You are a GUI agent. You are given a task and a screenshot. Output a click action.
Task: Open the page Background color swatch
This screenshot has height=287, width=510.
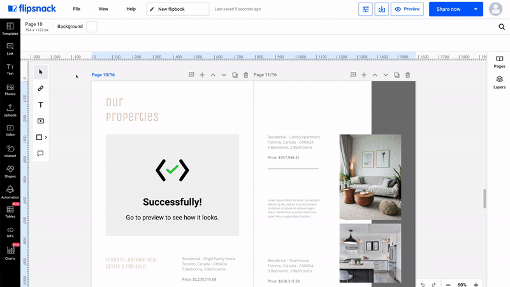tap(91, 27)
